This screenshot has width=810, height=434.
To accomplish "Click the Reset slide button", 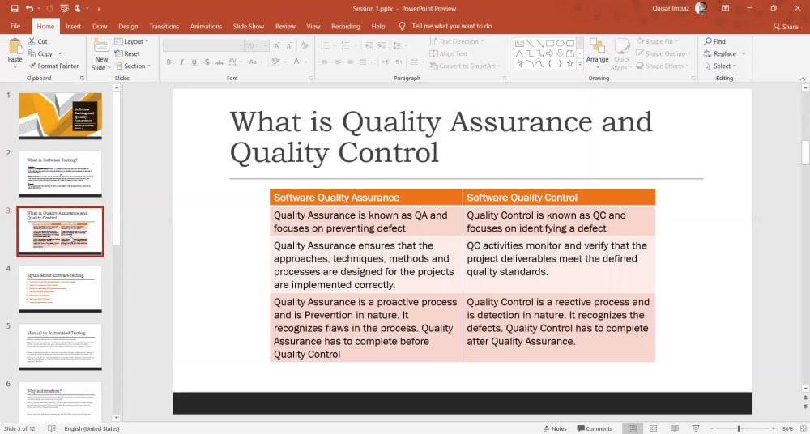I will tap(128, 53).
